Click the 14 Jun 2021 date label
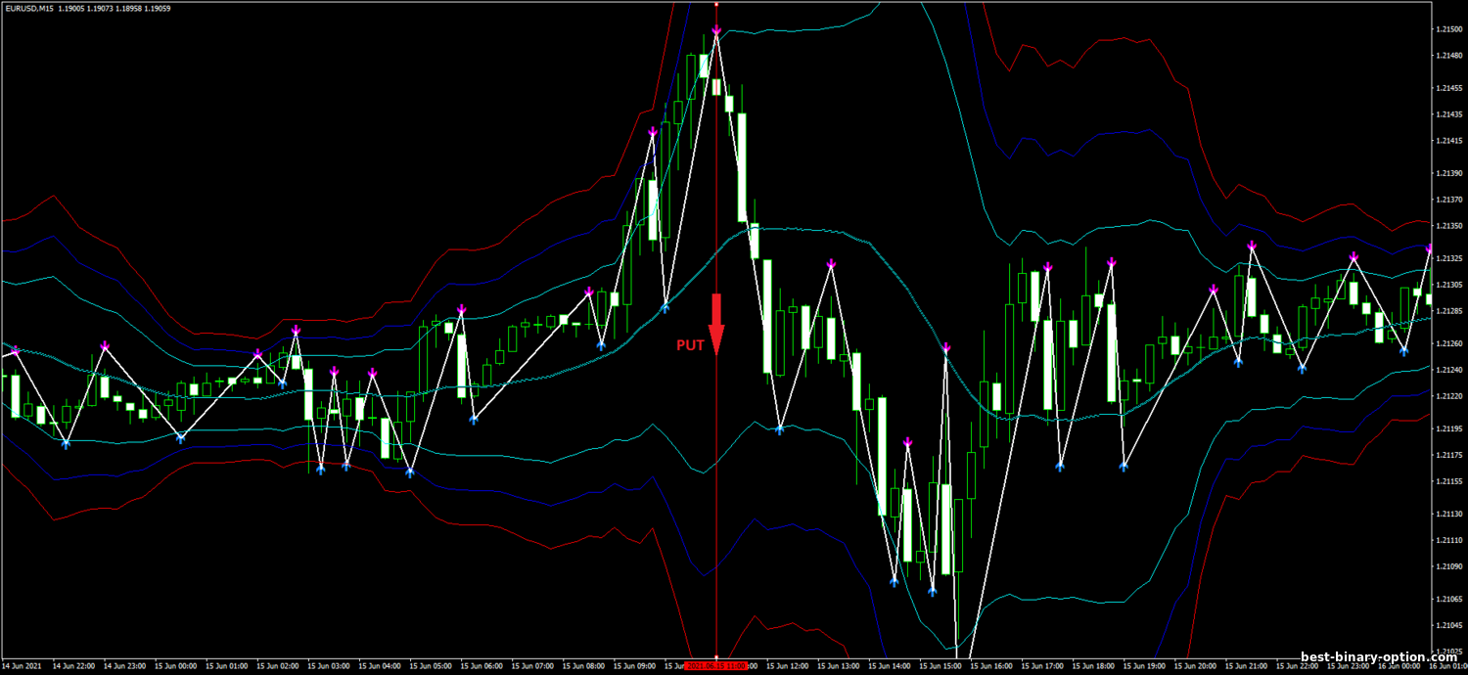This screenshot has width=1468, height=675. coord(21,665)
